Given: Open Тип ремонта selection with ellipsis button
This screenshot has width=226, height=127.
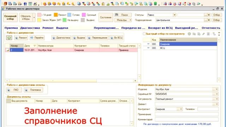Looking at the screenshot, I should point(214,99).
